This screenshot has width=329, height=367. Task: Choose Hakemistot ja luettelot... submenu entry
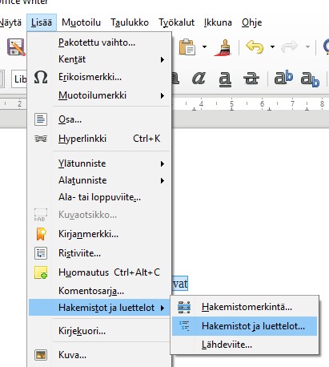pyautogui.click(x=244, y=326)
